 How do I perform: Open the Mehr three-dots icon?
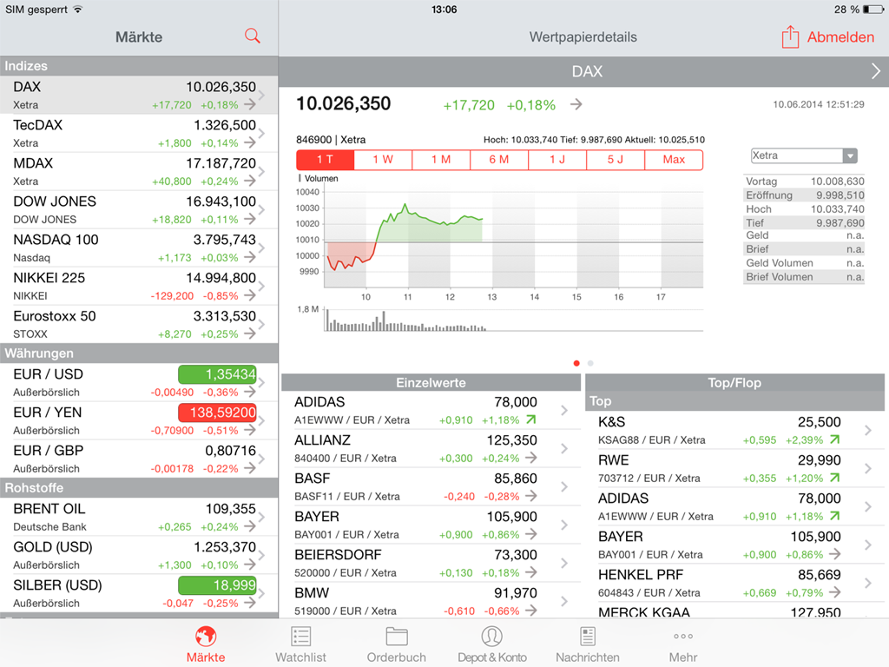tap(683, 637)
